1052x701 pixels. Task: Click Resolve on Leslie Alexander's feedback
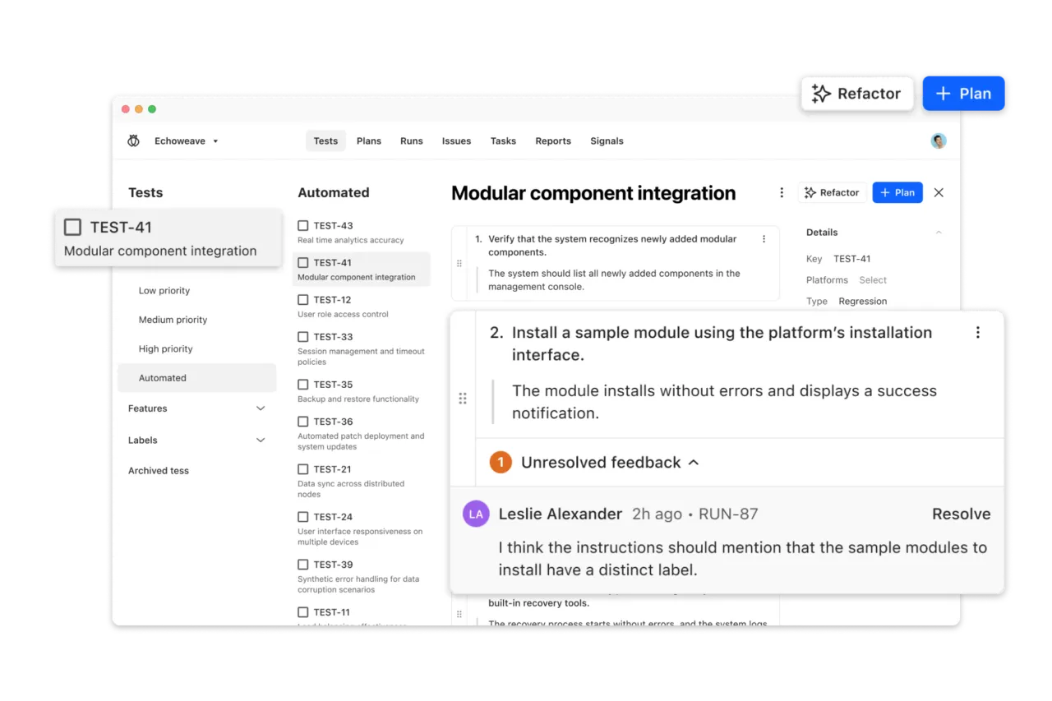tap(961, 513)
